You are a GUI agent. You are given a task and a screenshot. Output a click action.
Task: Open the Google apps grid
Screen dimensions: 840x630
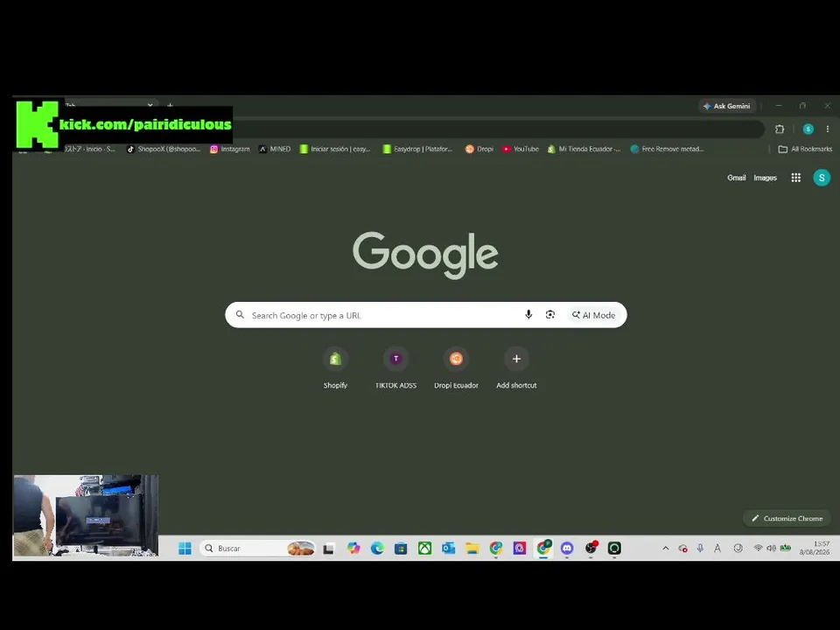[795, 178]
